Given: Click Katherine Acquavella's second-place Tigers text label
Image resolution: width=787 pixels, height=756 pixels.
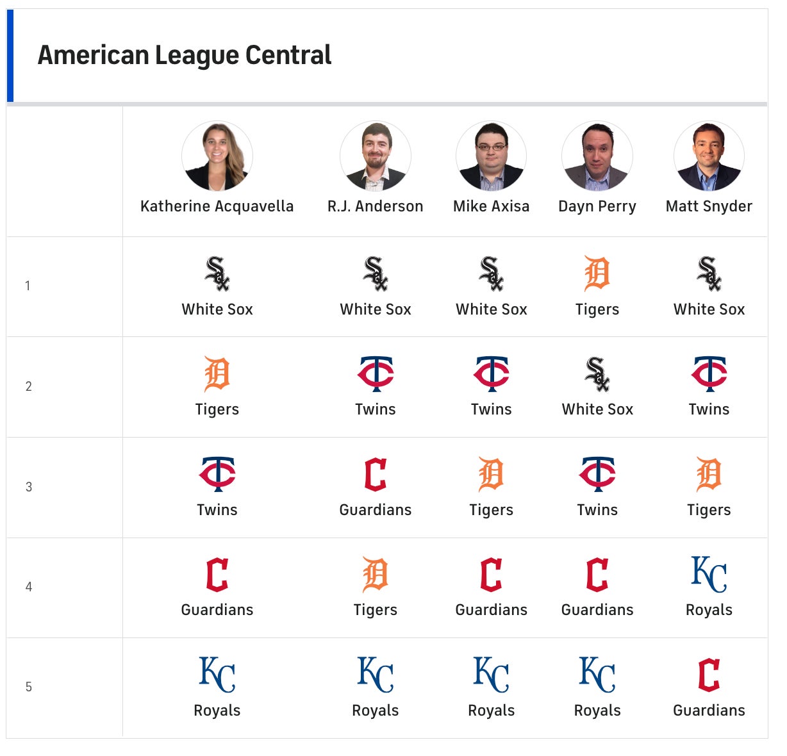Looking at the screenshot, I should click(217, 409).
